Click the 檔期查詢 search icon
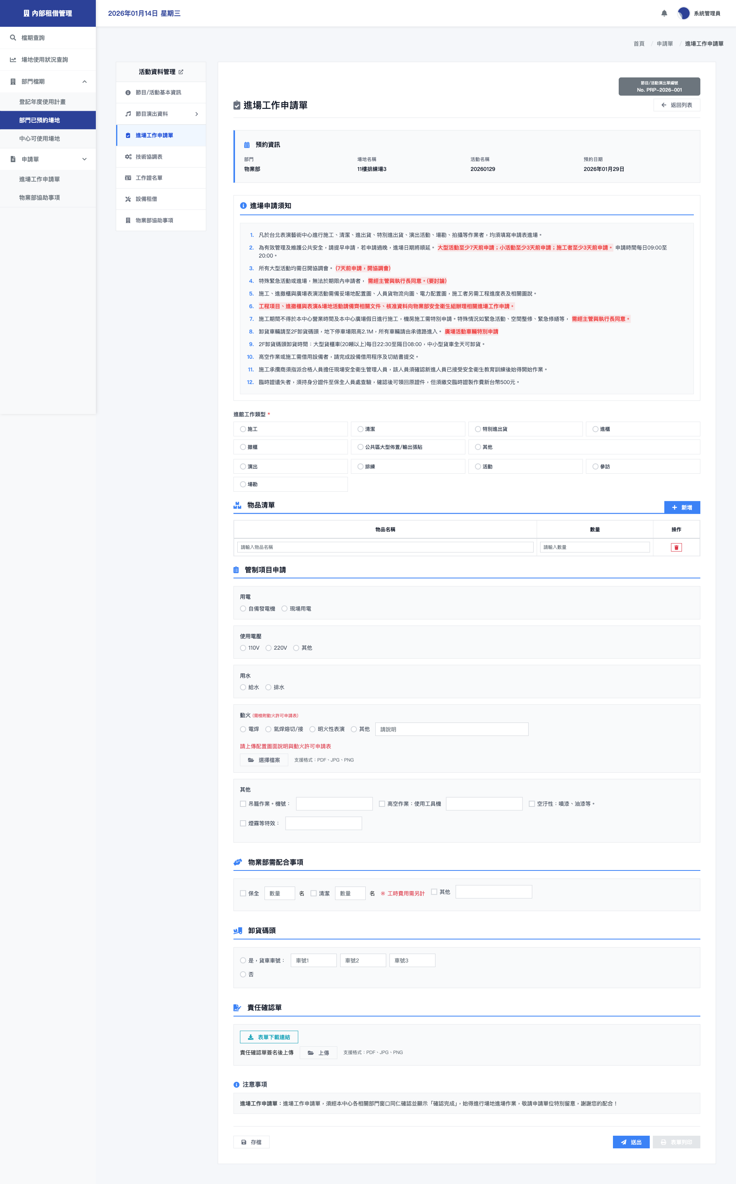 13,38
